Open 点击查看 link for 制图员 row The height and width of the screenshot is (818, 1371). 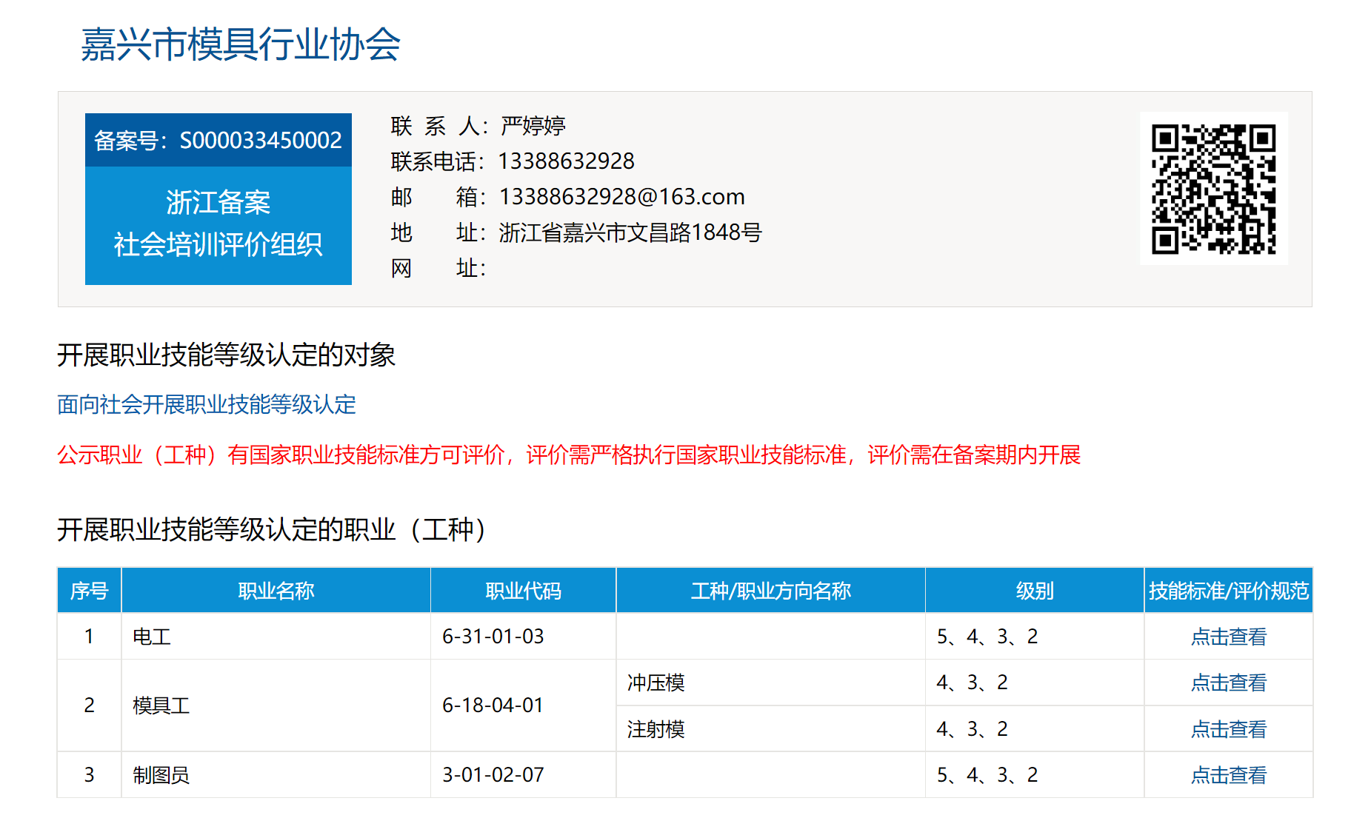pyautogui.click(x=1228, y=775)
